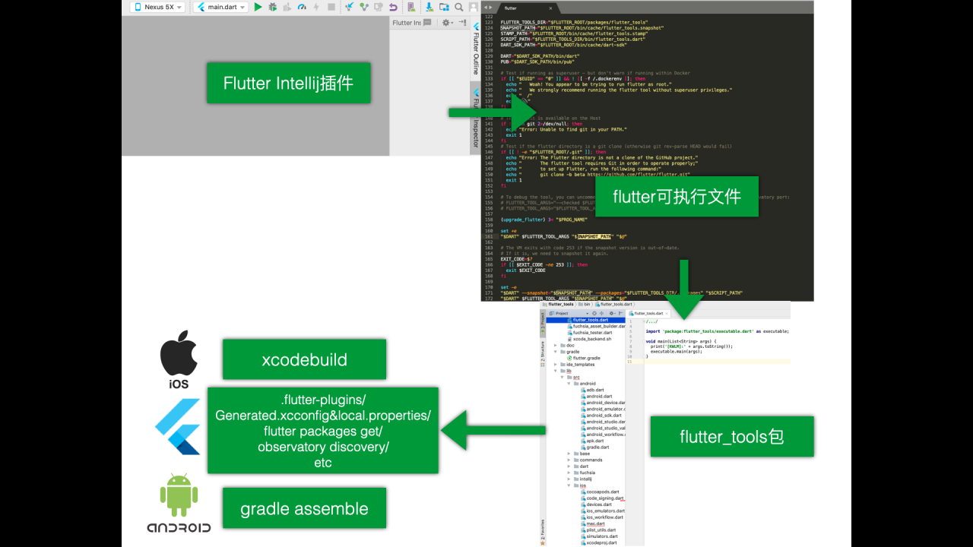Open the main.dart run configuration dropdown

[x=220, y=7]
